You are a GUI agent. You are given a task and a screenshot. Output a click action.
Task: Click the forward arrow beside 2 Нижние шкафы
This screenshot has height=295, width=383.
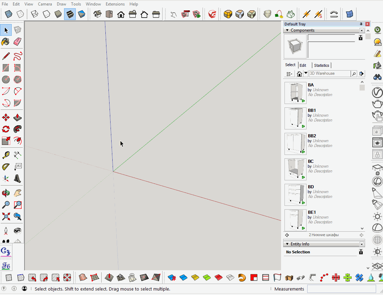(361, 235)
